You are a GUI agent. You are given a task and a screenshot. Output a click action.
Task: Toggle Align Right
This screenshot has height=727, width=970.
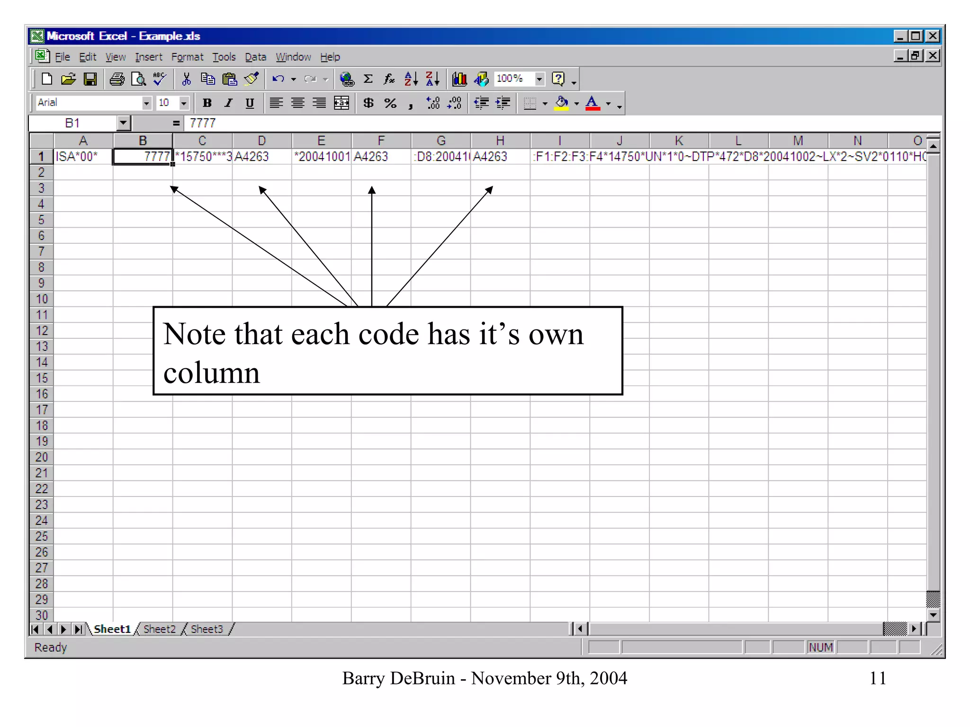point(320,103)
